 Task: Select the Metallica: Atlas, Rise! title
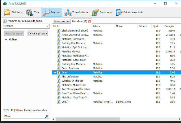[74, 60]
